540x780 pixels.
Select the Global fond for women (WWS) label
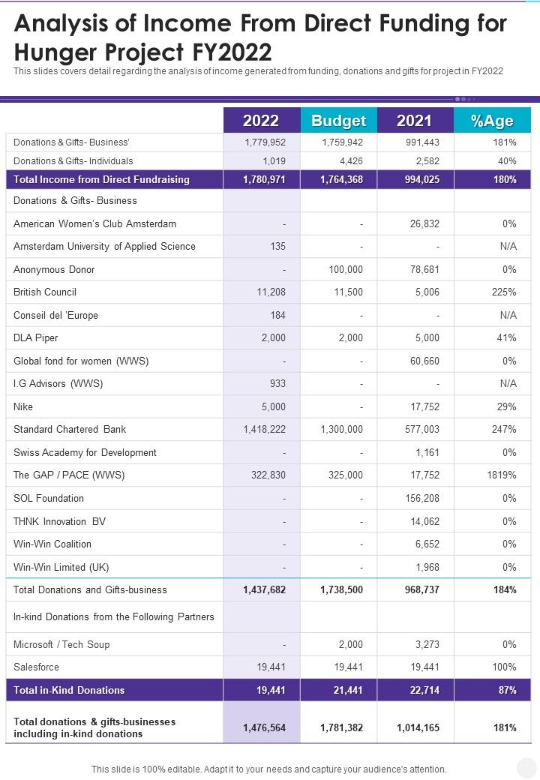click(x=81, y=361)
